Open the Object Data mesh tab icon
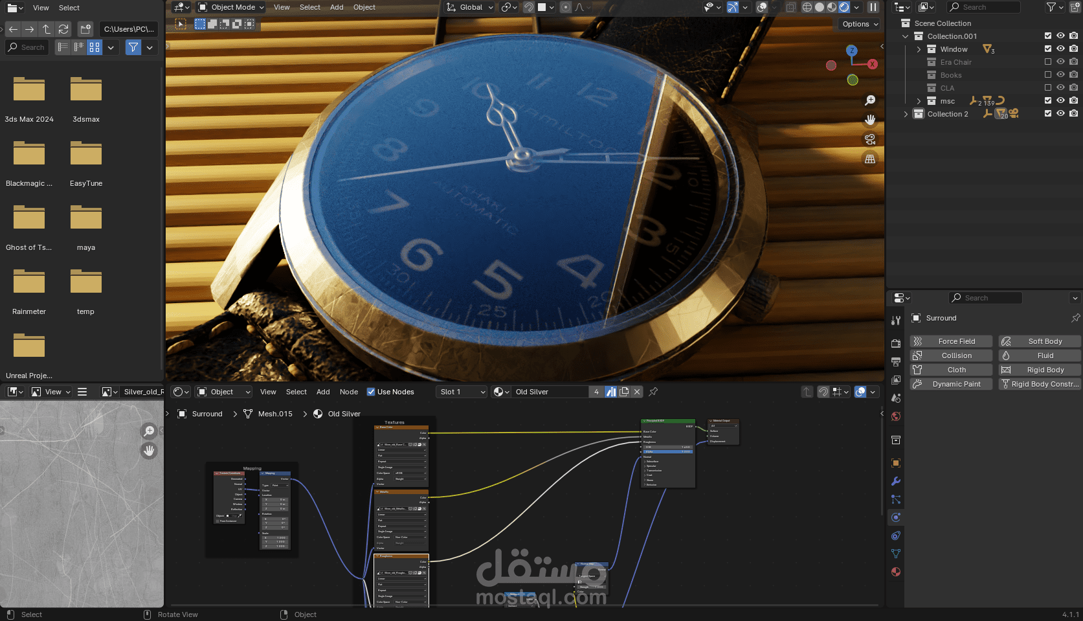1083x621 pixels. [896, 554]
